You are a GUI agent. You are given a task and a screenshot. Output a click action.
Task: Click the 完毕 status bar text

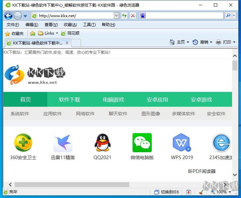pyautogui.click(x=13, y=192)
